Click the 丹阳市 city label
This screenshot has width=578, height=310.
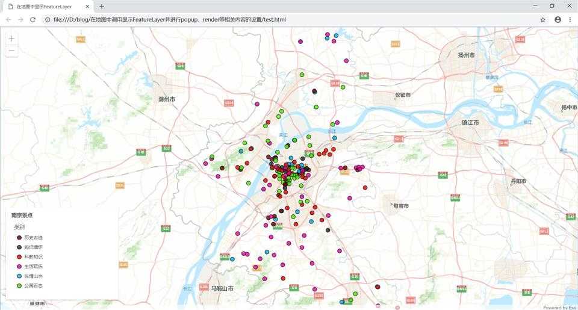(518, 181)
